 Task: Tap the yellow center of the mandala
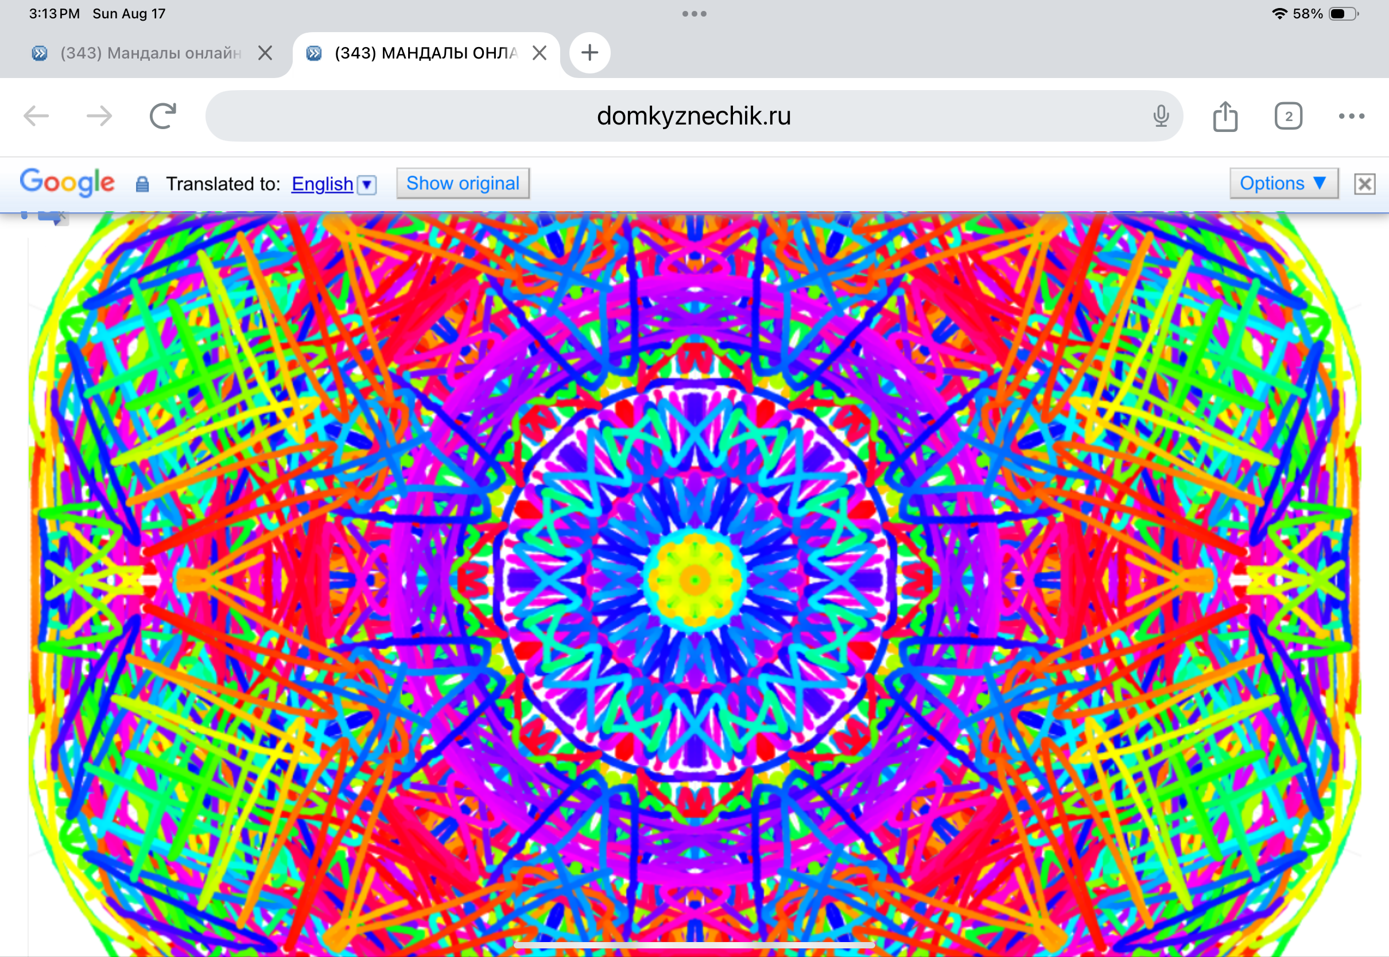point(694,579)
